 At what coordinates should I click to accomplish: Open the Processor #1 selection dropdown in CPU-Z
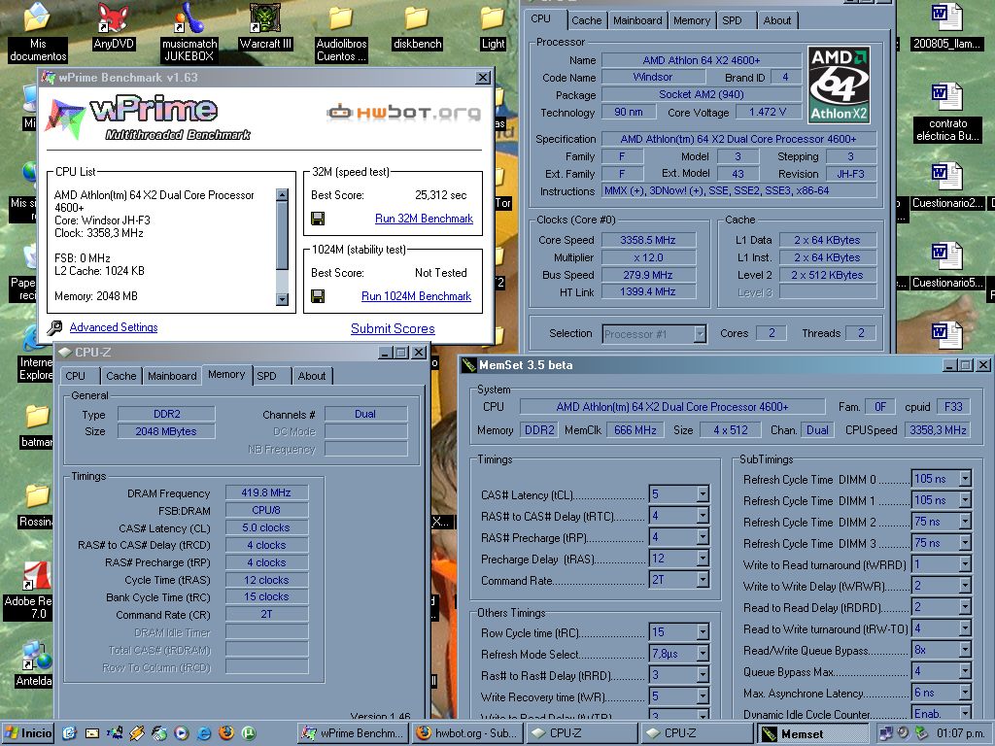pos(700,334)
